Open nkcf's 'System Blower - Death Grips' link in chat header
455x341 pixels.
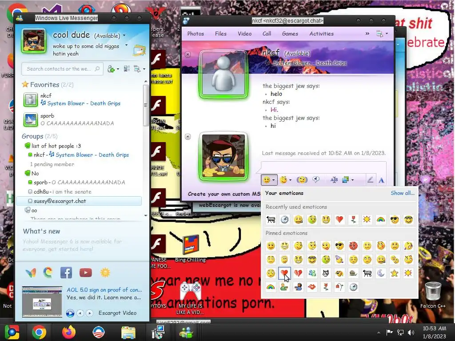(310, 63)
